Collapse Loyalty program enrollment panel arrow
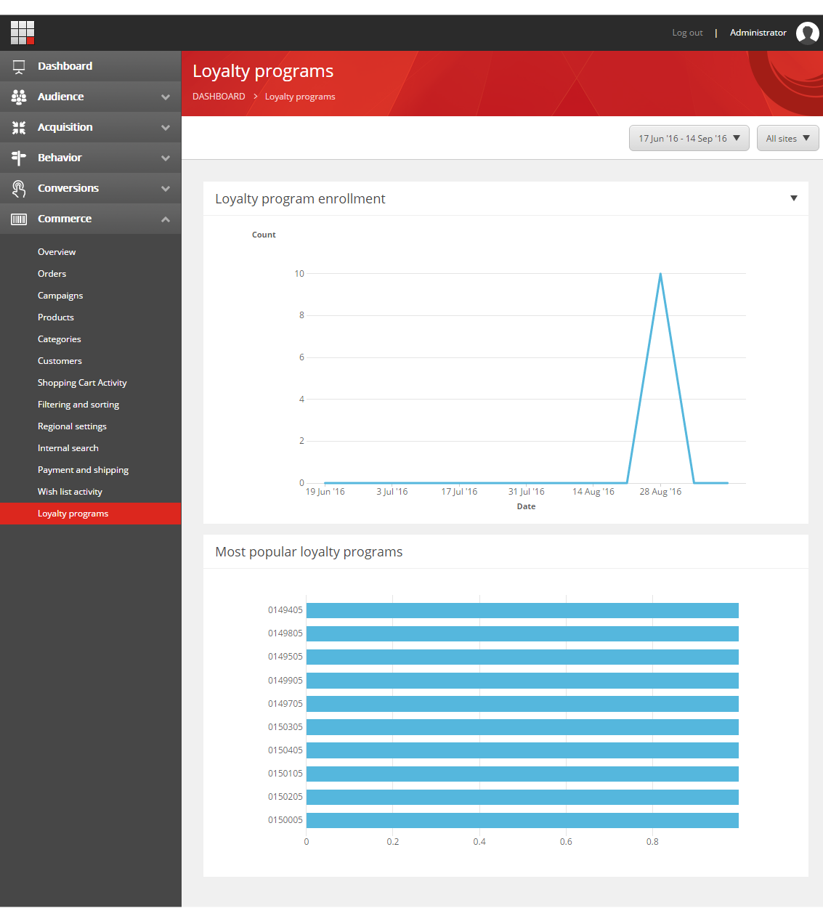Image resolution: width=823 pixels, height=924 pixels. coord(793,198)
